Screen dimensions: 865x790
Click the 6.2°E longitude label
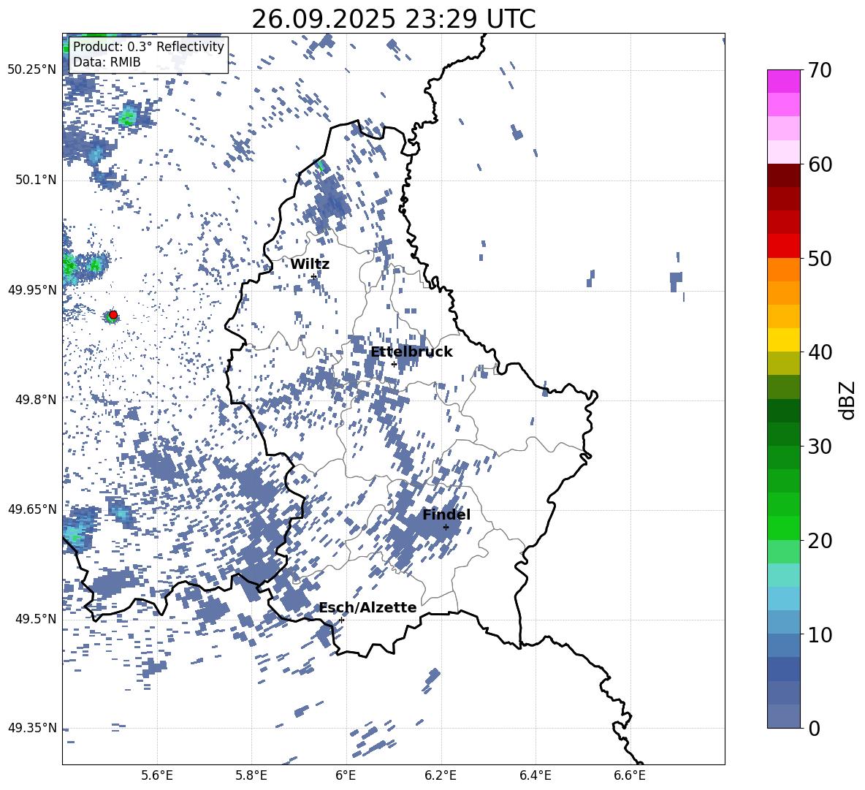441,775
